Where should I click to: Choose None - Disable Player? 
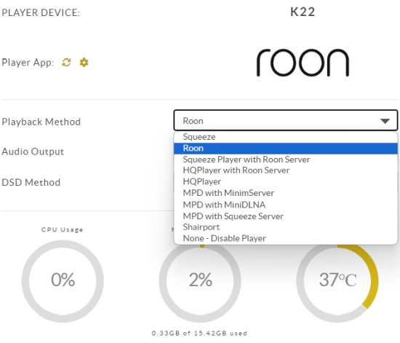[x=286, y=238]
